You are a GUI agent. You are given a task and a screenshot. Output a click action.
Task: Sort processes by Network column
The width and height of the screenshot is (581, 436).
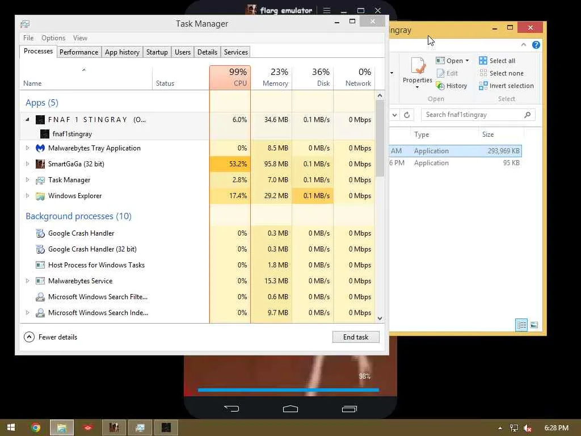[x=354, y=77]
